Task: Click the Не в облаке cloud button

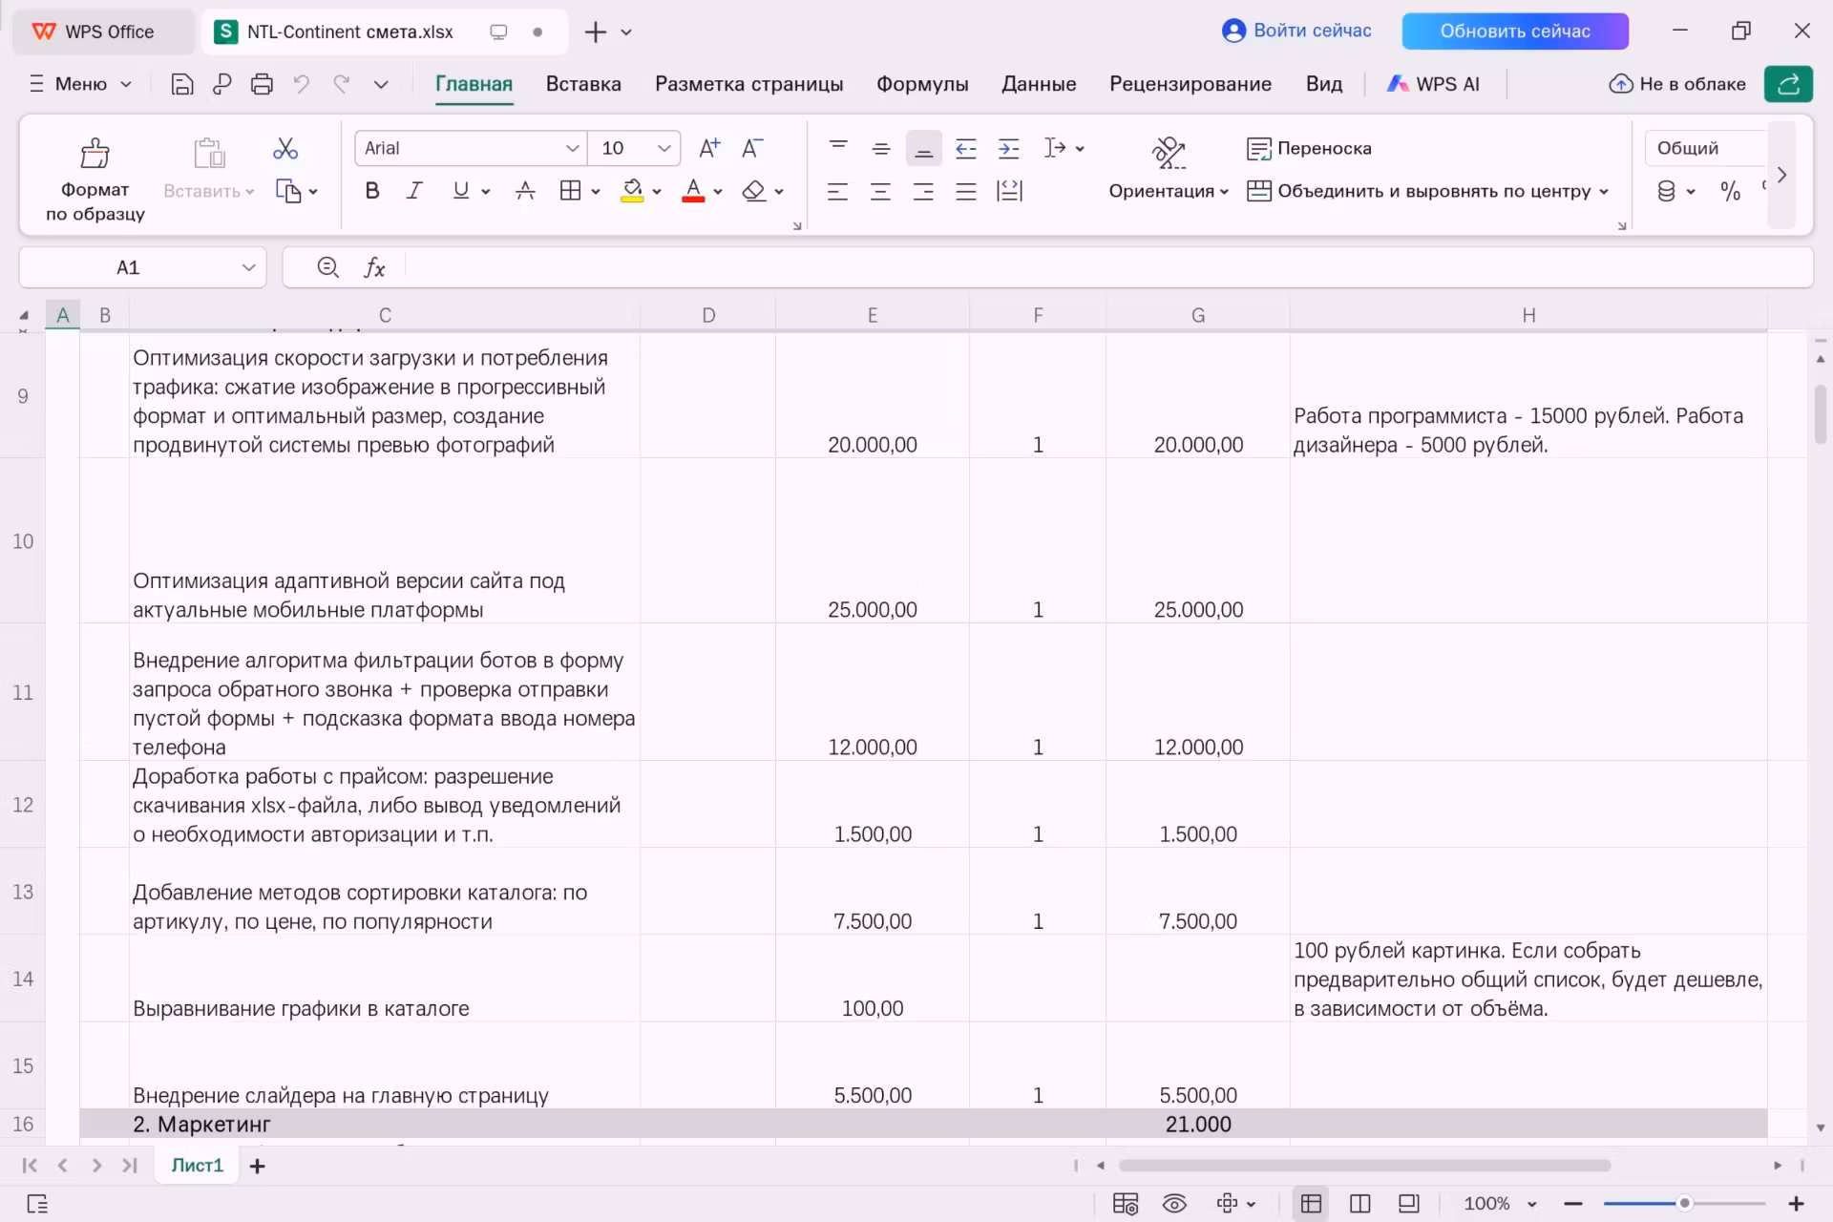Action: pyautogui.click(x=1677, y=84)
